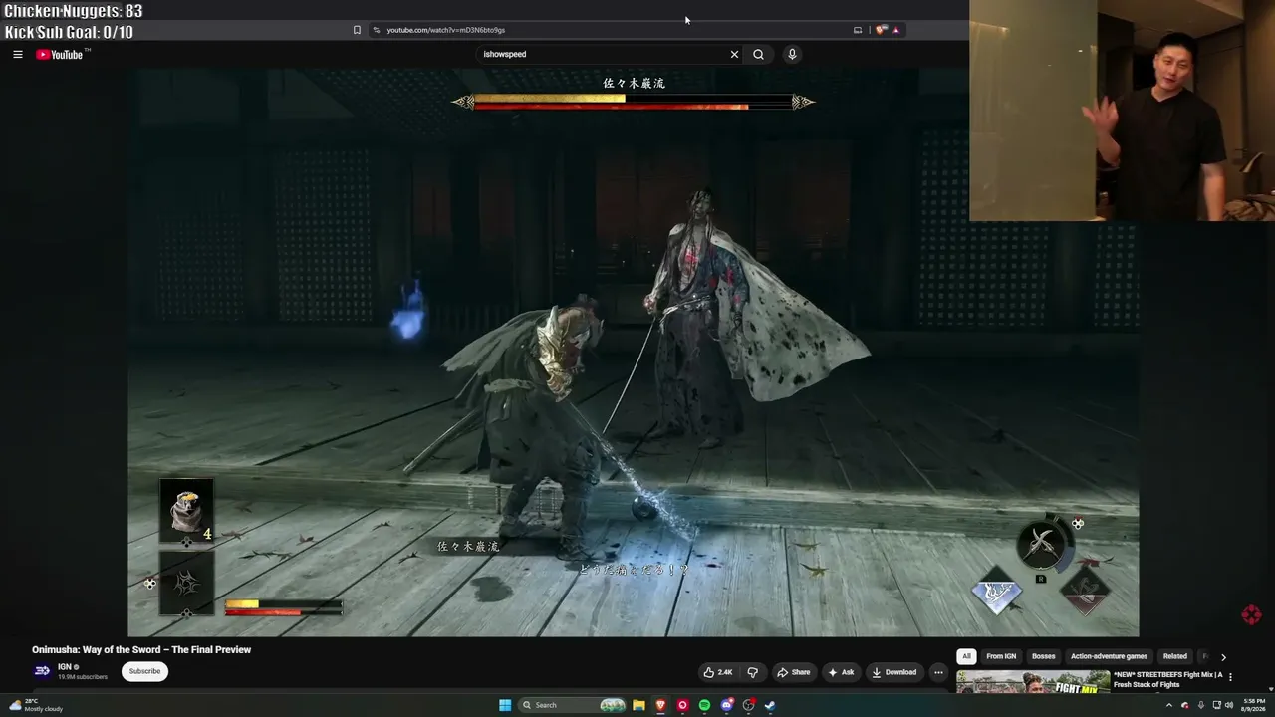Screen dimensions: 1275x717
Task: Select the youtube.com address bar URL
Action: (x=445, y=30)
